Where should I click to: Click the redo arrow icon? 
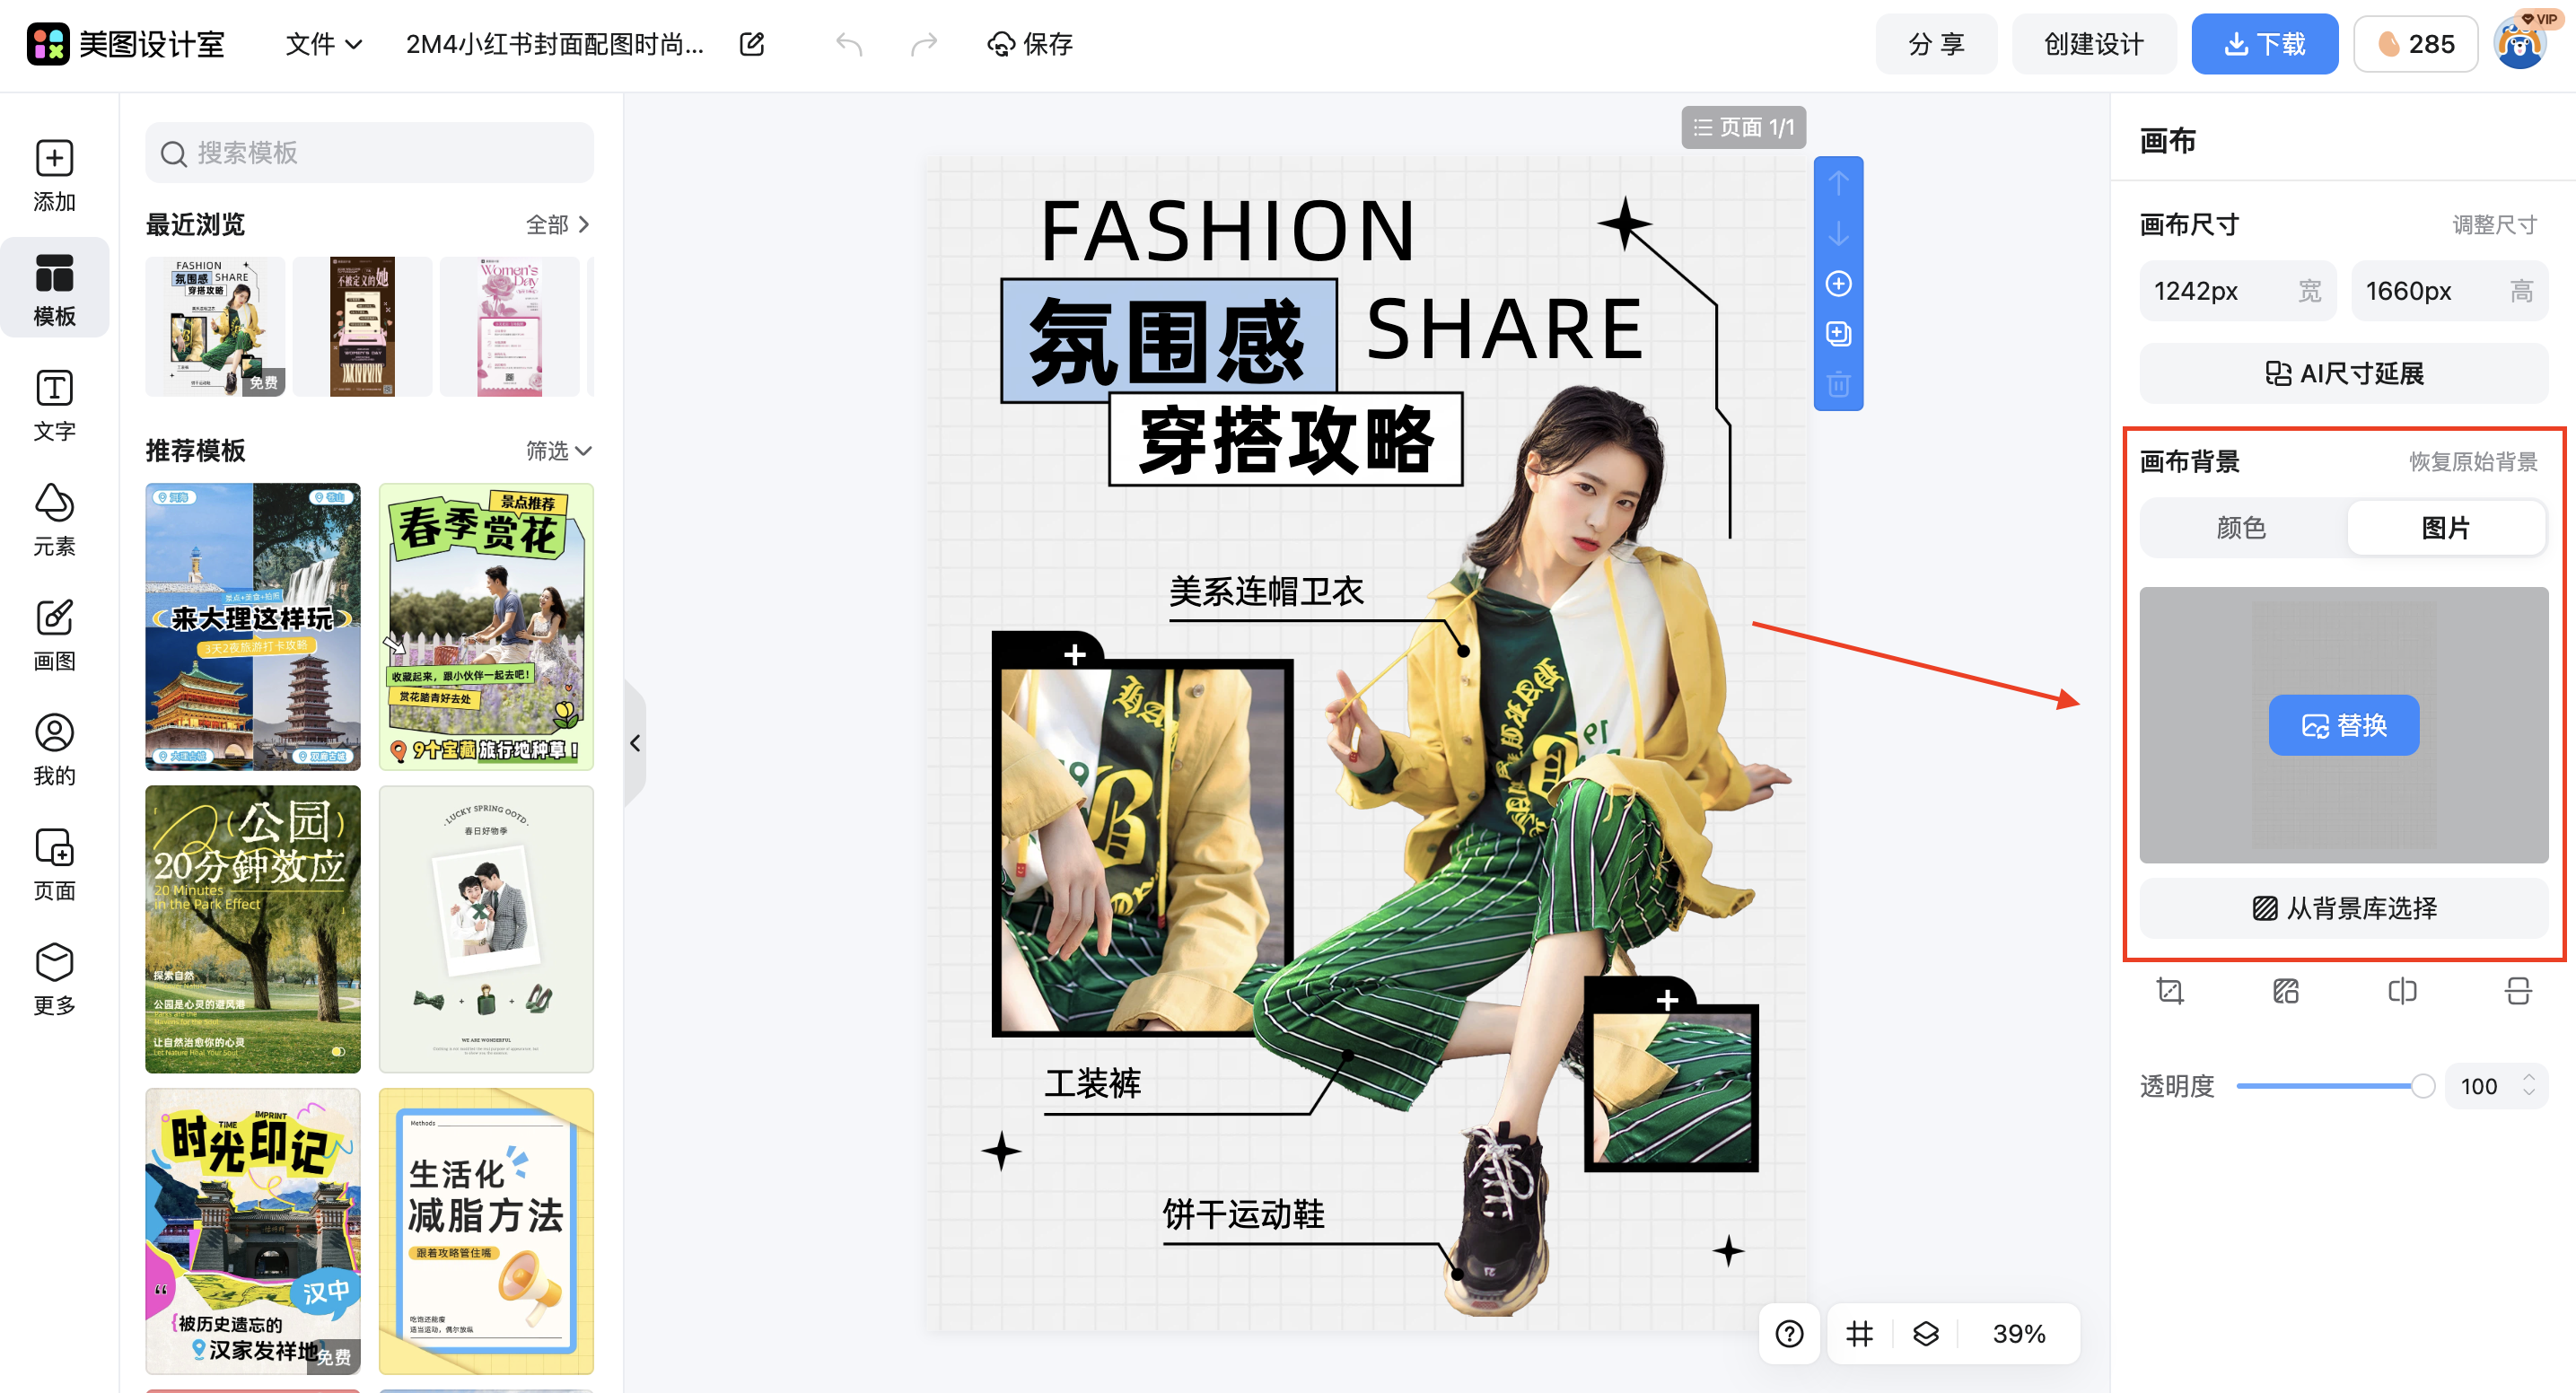click(923, 44)
